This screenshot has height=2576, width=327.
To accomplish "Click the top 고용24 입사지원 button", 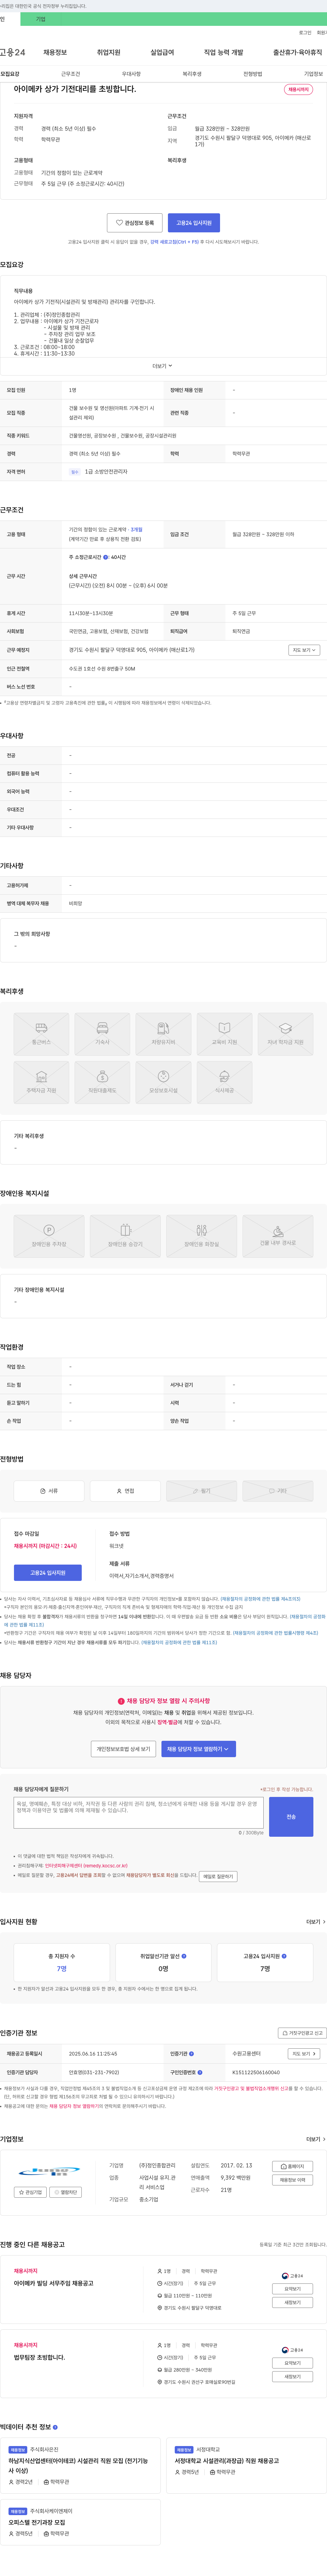I will pyautogui.click(x=194, y=223).
